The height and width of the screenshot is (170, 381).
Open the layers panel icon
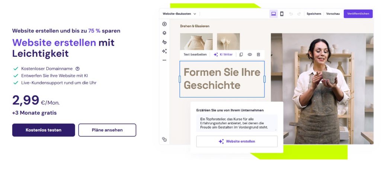[x=164, y=33]
